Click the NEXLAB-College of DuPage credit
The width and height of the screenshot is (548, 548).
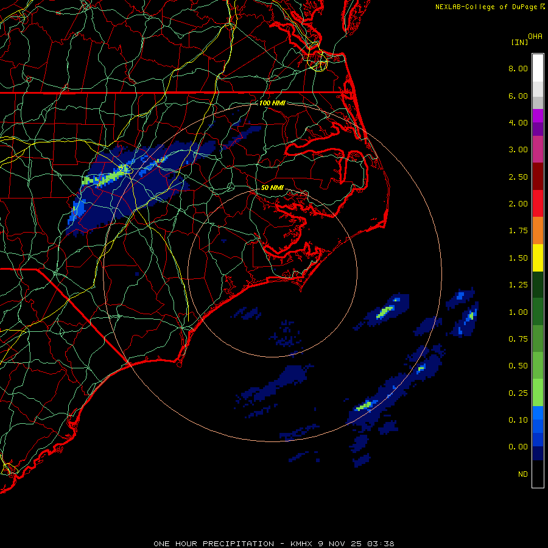pyautogui.click(x=486, y=7)
